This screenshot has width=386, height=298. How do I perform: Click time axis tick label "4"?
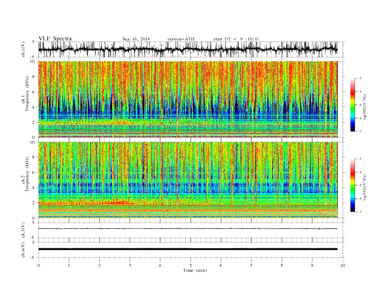(160, 265)
